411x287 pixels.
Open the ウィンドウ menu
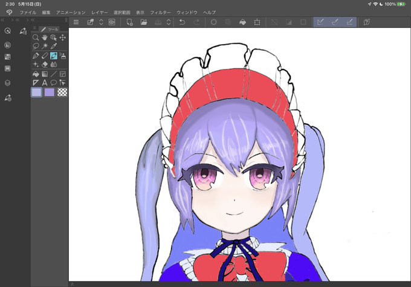tap(187, 12)
